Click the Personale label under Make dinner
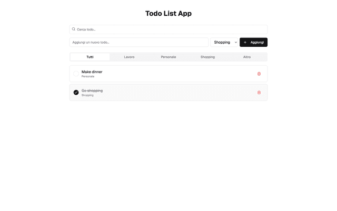337x211 pixels. point(88,76)
